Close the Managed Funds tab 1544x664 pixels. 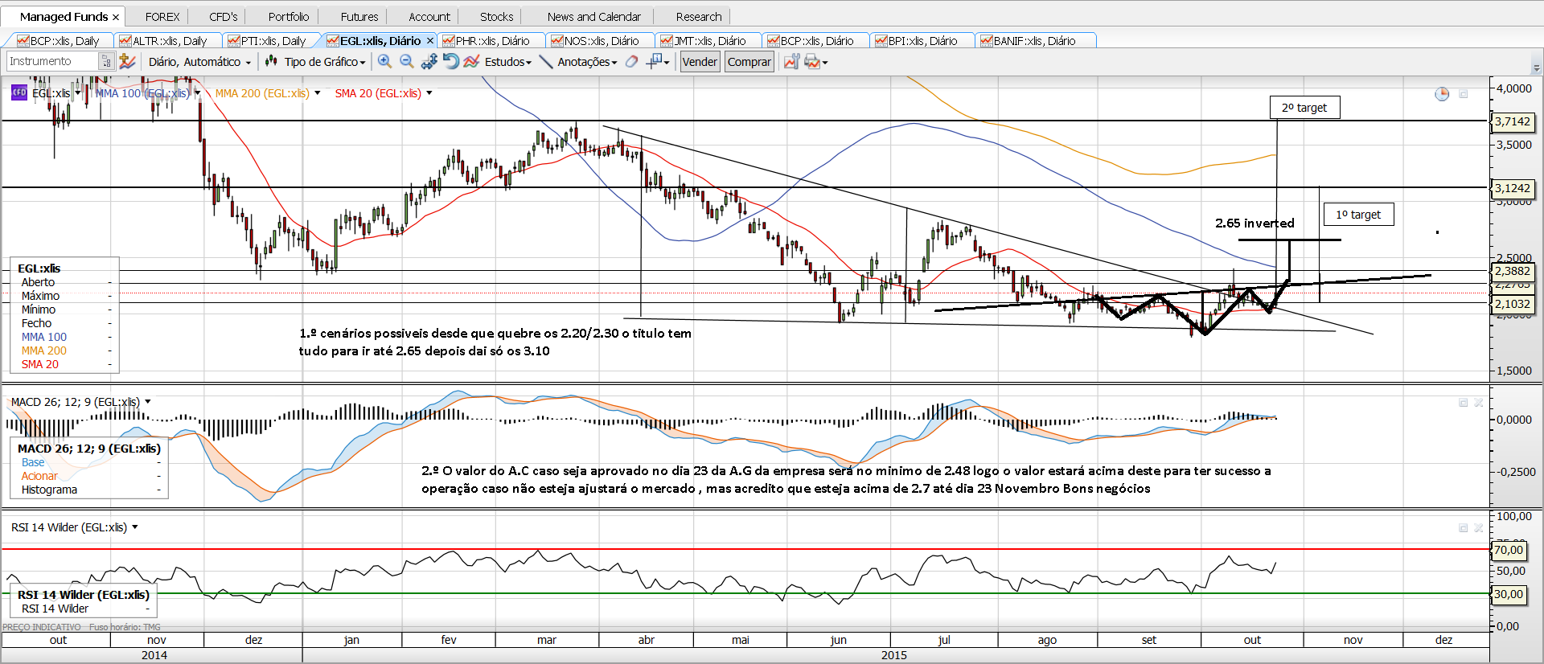(x=116, y=17)
